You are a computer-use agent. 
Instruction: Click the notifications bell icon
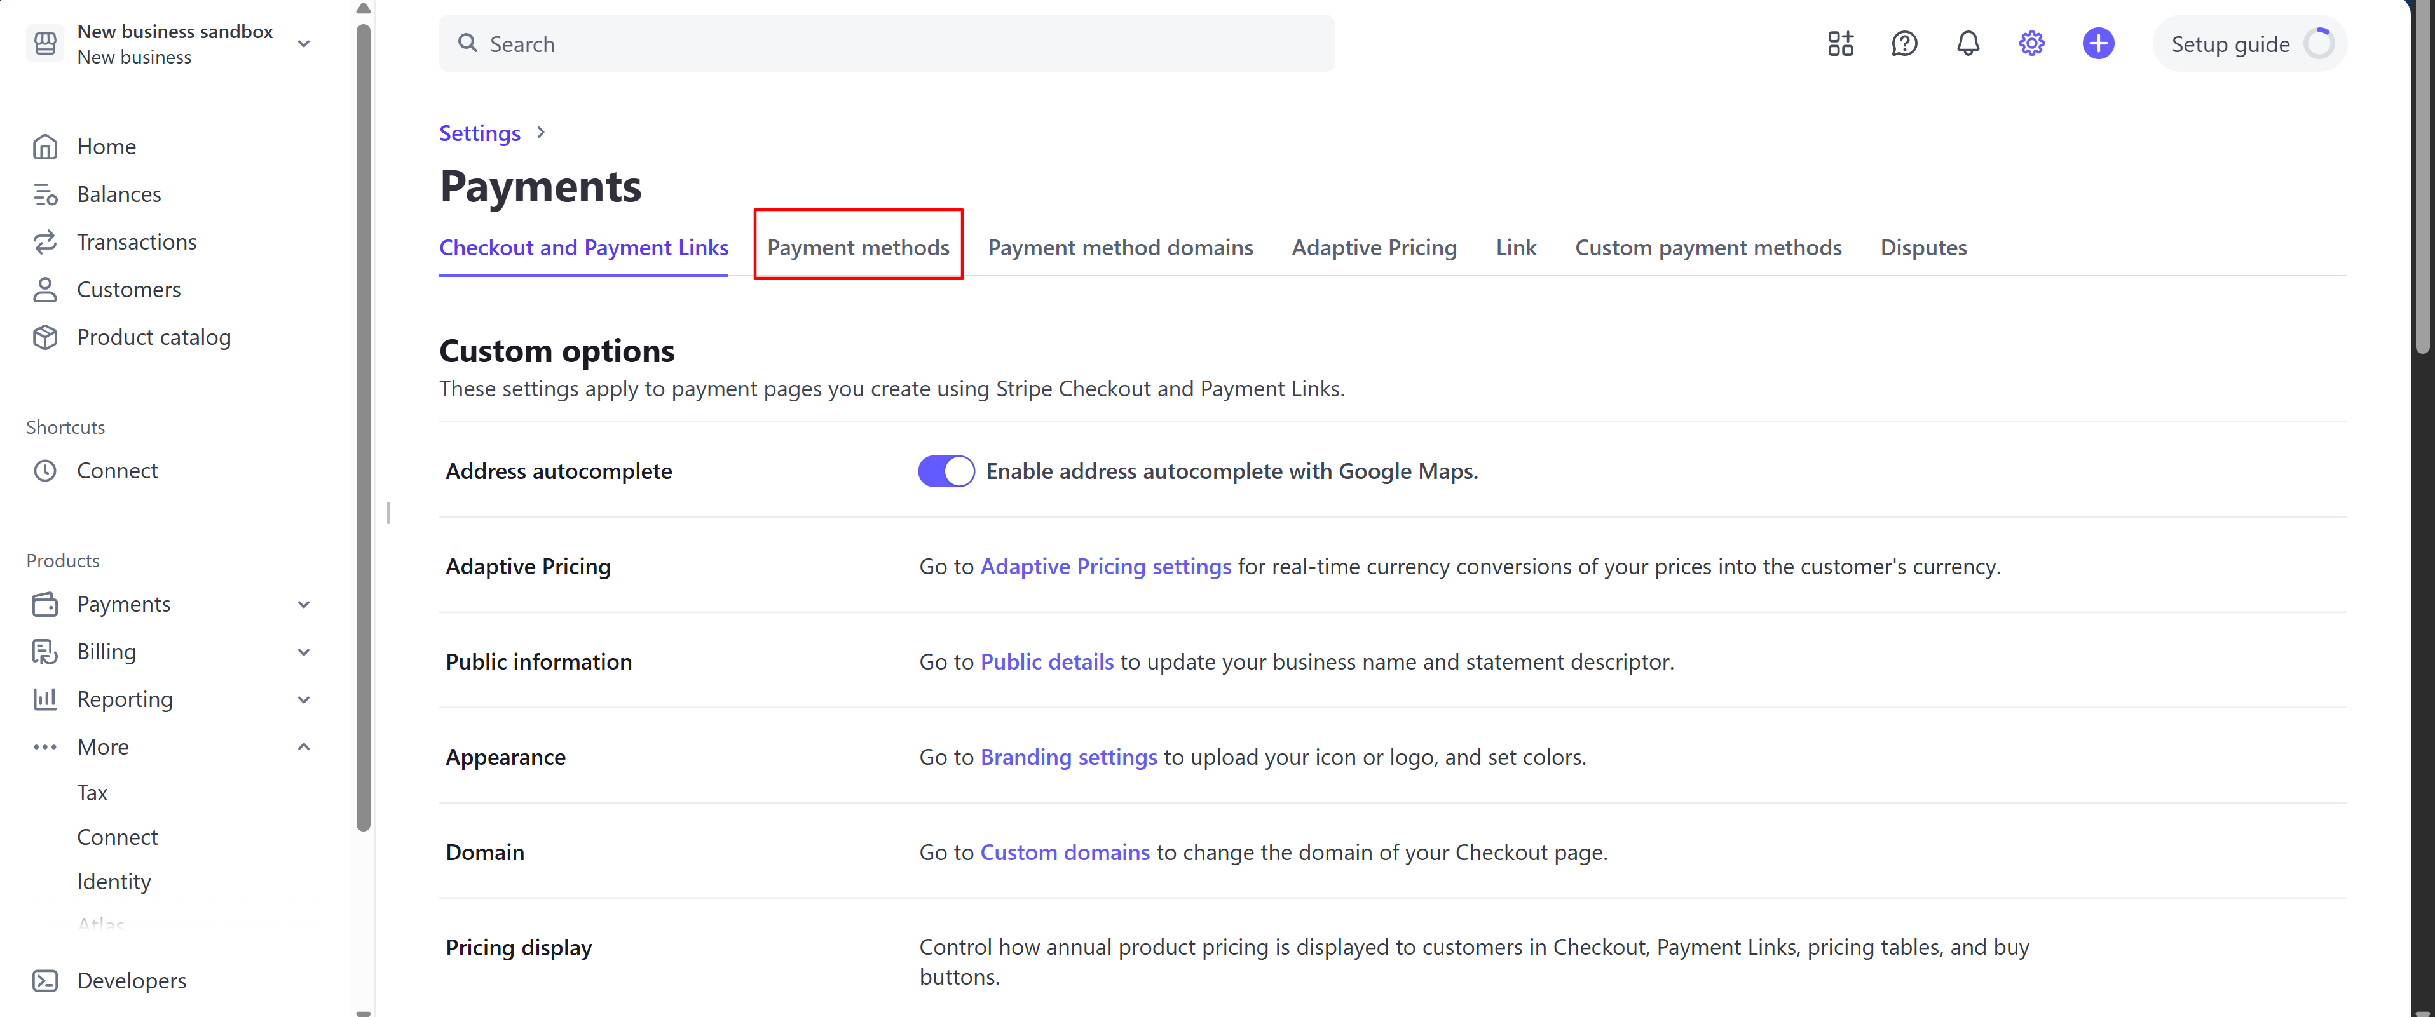[x=1967, y=43]
